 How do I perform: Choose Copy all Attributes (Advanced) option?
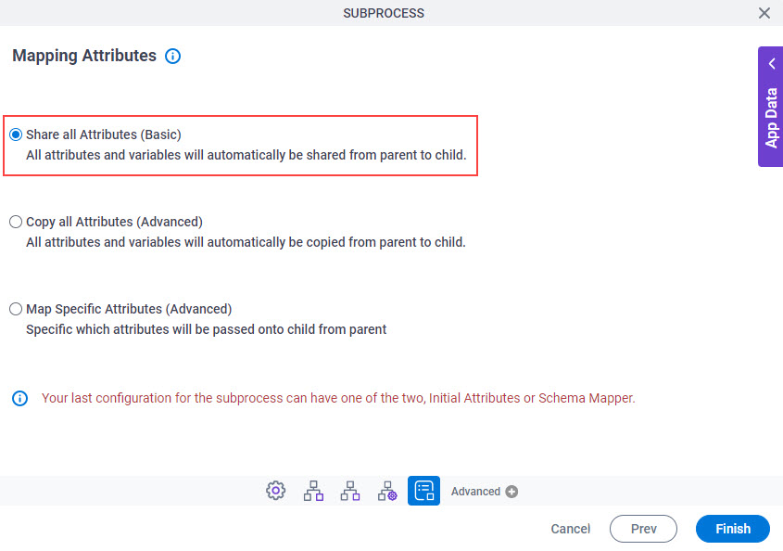point(16,222)
